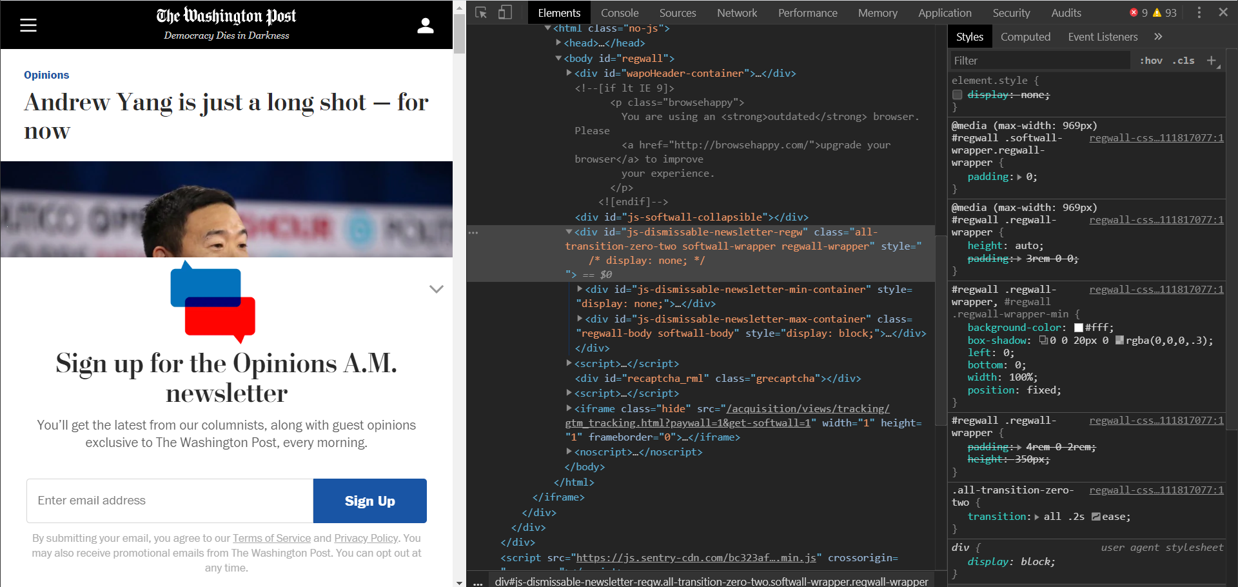Collapse the newsletter signup chevron
The image size is (1238, 587).
pyautogui.click(x=437, y=289)
